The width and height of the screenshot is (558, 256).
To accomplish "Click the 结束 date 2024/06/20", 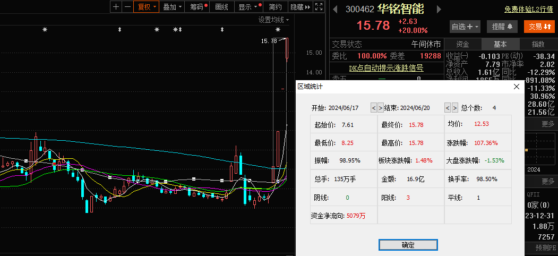I will click(415, 108).
